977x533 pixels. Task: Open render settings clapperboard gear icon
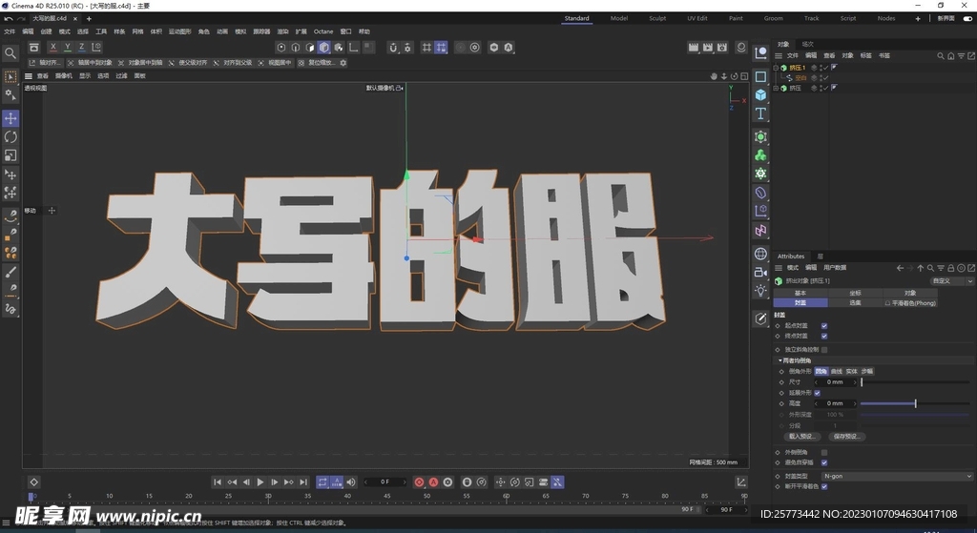(x=722, y=48)
